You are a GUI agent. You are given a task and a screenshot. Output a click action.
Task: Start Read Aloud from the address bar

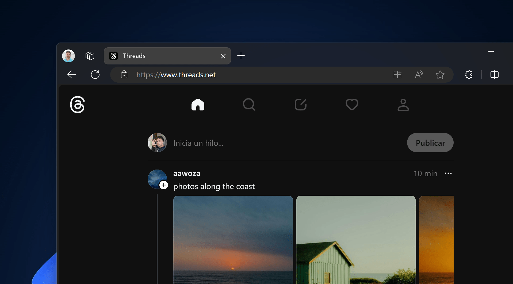419,75
